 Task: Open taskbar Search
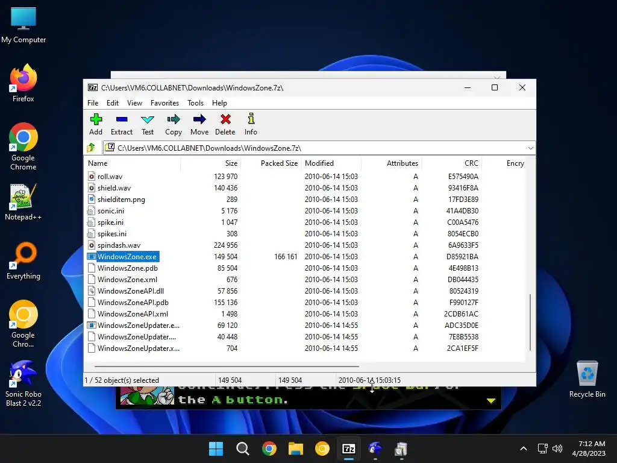242,449
